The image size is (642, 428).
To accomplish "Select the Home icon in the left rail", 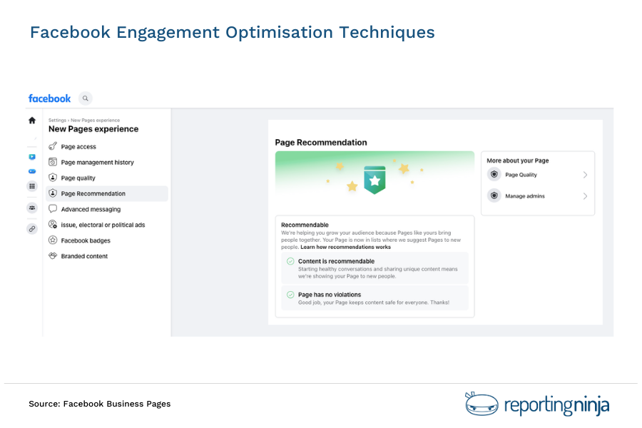I will pyautogui.click(x=31, y=121).
